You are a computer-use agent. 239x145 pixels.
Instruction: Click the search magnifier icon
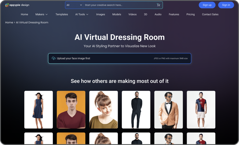(159, 5)
